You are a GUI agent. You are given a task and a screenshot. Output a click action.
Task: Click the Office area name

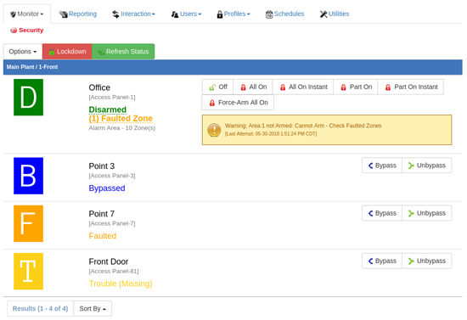click(x=99, y=87)
